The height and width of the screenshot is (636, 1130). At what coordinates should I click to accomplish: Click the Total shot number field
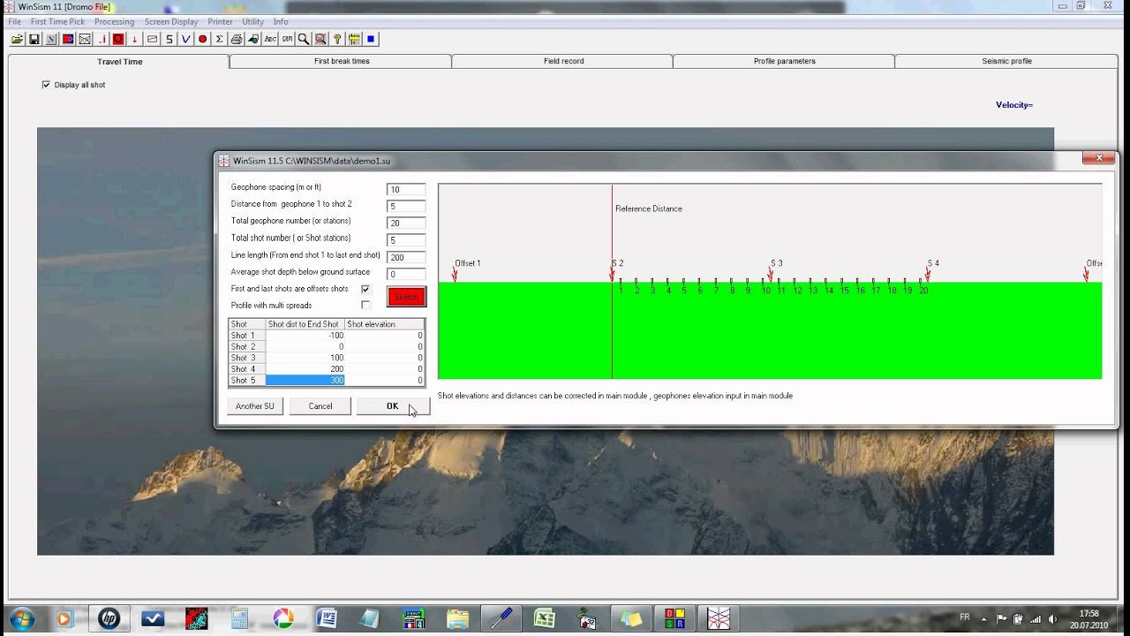406,239
